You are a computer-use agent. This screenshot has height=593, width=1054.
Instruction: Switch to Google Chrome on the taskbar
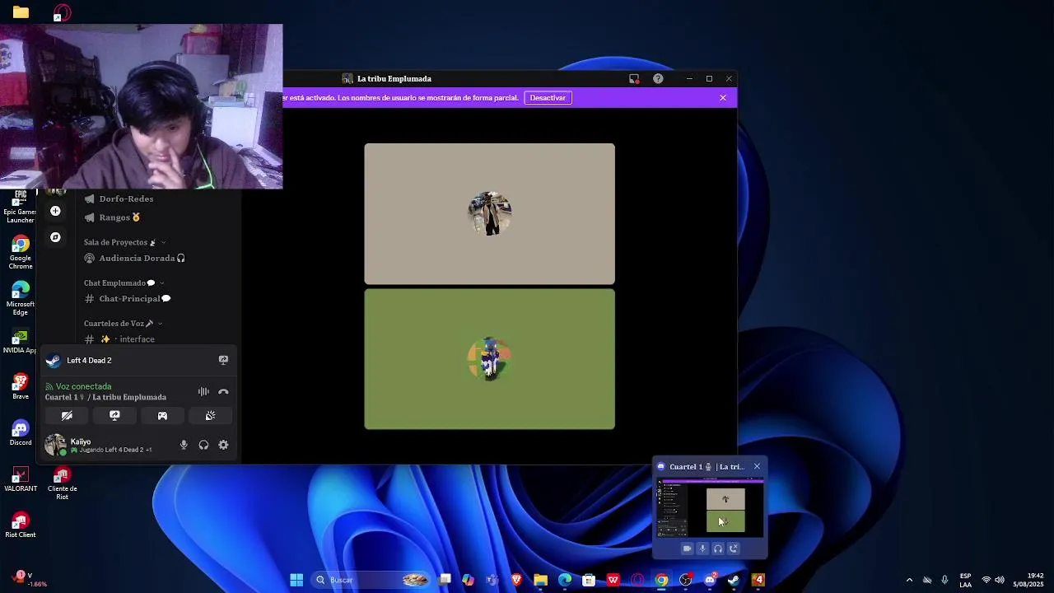click(x=661, y=580)
